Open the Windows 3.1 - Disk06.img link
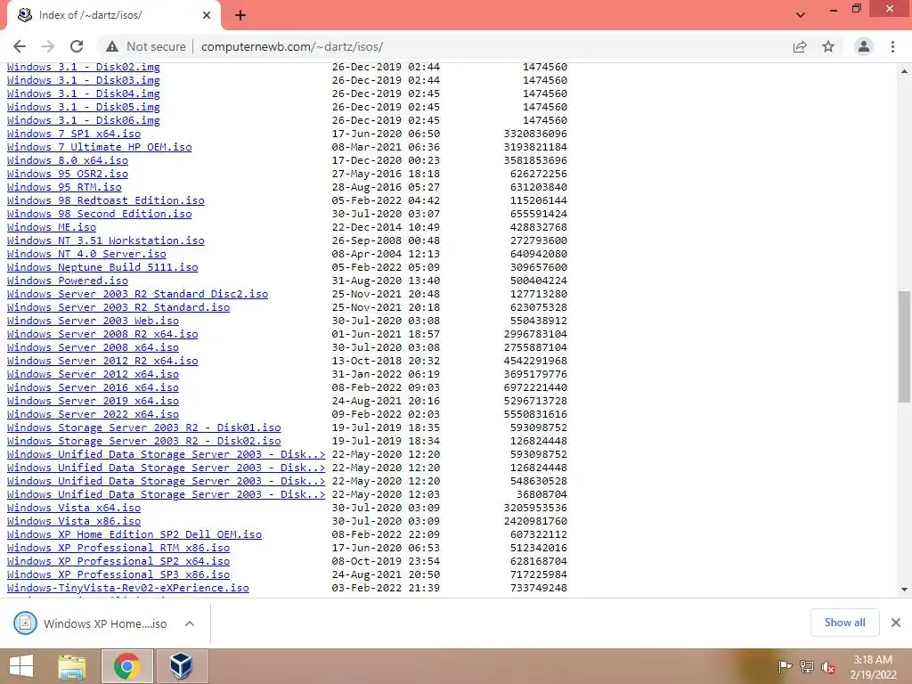The image size is (912, 684). (x=84, y=120)
